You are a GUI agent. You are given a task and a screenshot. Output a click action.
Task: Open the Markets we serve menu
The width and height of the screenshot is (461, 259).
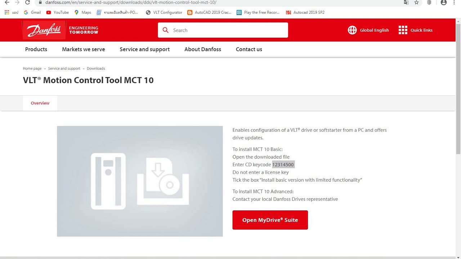[84, 49]
